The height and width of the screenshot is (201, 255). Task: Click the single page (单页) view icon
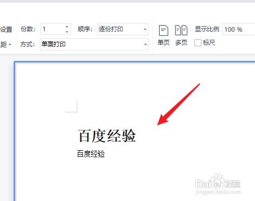click(164, 31)
